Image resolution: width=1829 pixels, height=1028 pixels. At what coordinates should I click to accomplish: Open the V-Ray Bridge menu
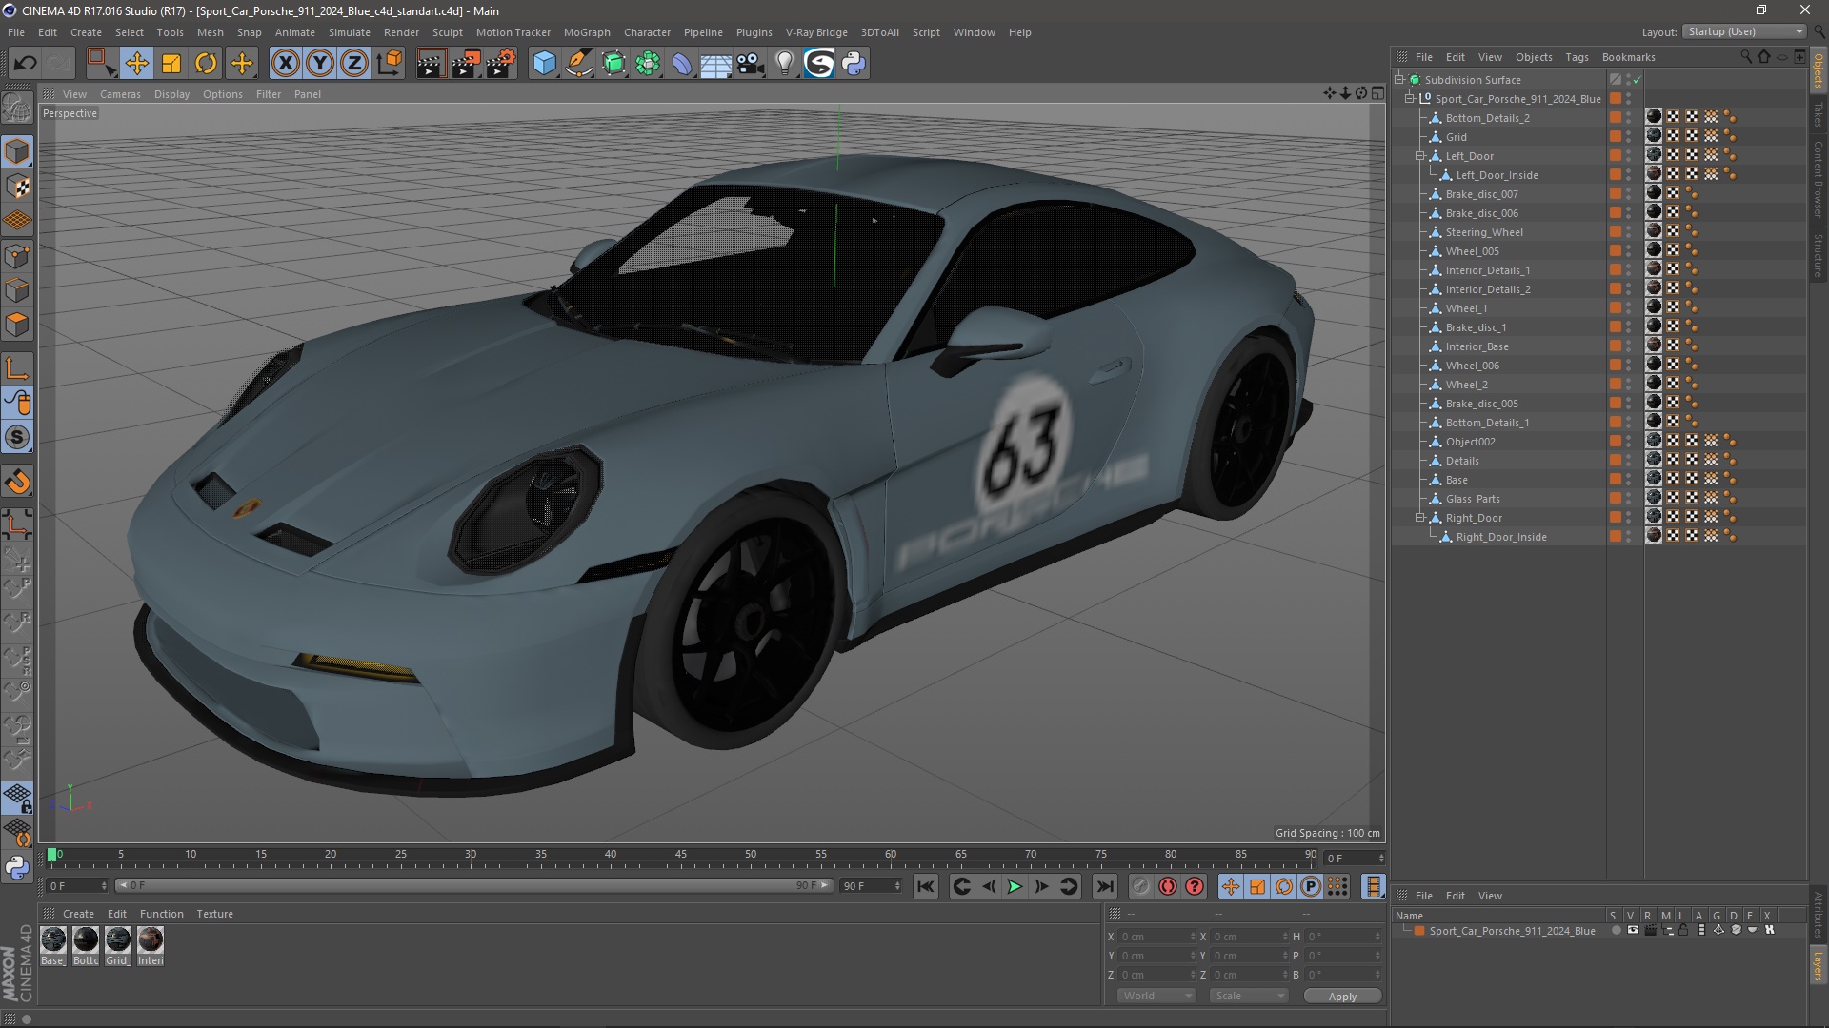coord(816,32)
